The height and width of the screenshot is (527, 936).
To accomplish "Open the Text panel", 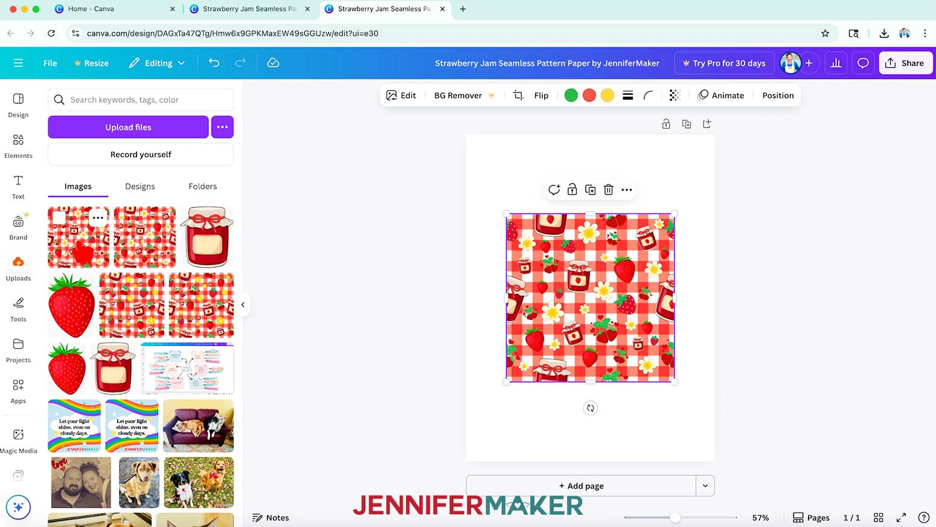I will [x=18, y=187].
